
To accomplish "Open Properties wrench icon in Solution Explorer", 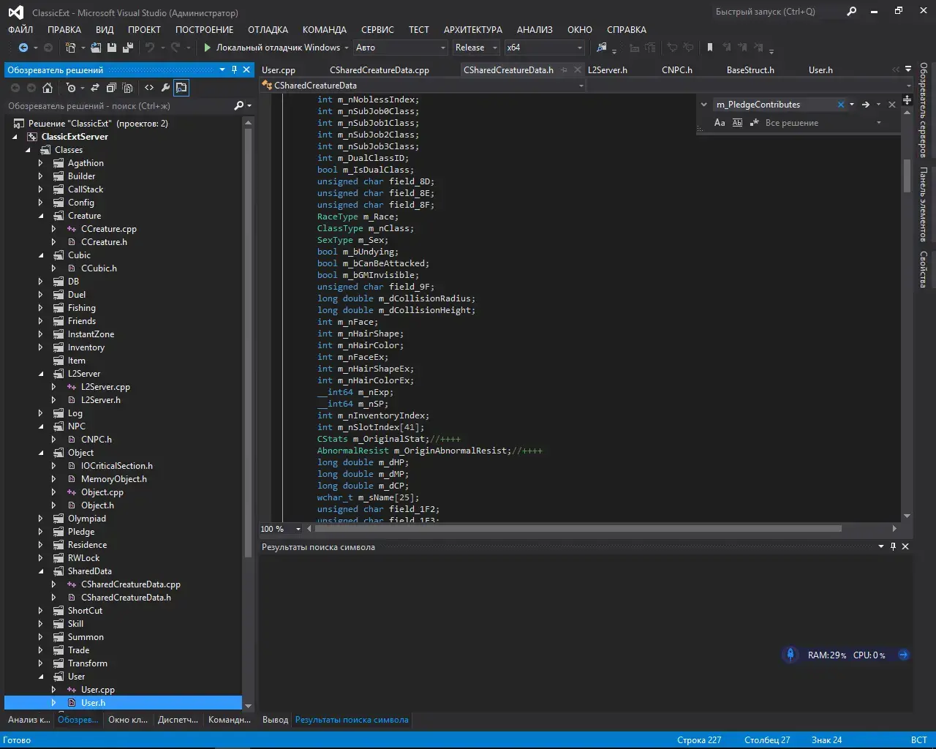I will coord(165,88).
